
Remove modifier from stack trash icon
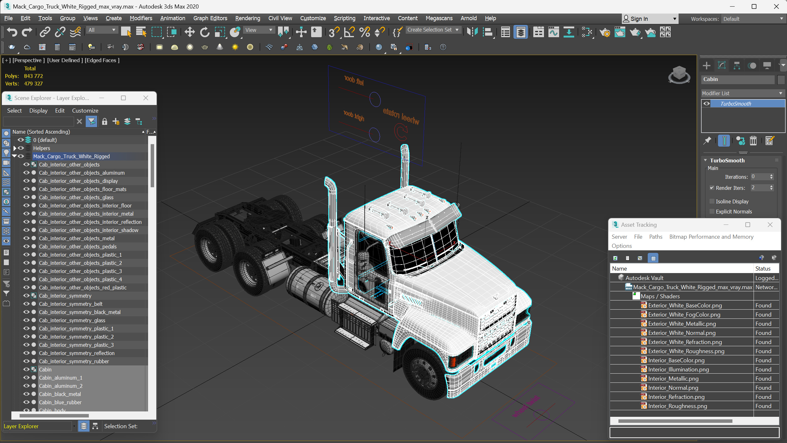[x=753, y=140]
